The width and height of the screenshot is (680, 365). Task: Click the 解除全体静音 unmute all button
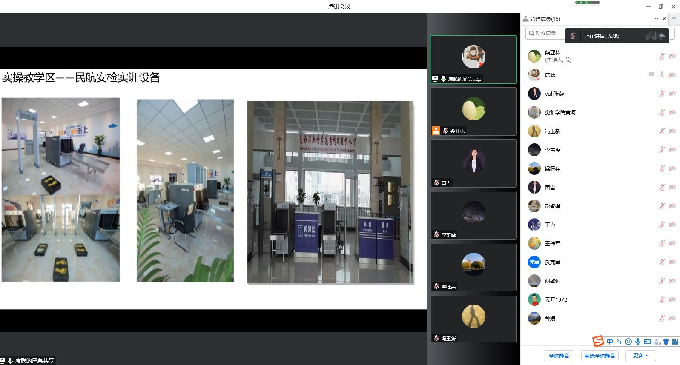[x=600, y=356]
